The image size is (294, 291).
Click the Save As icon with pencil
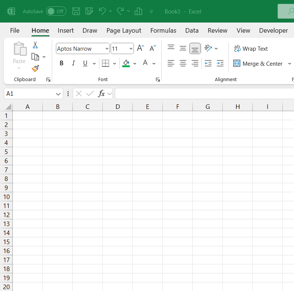coord(89,11)
